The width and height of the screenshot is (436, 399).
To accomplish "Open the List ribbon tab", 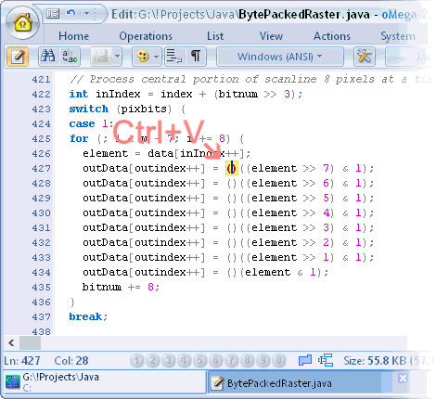I will 215,36.
